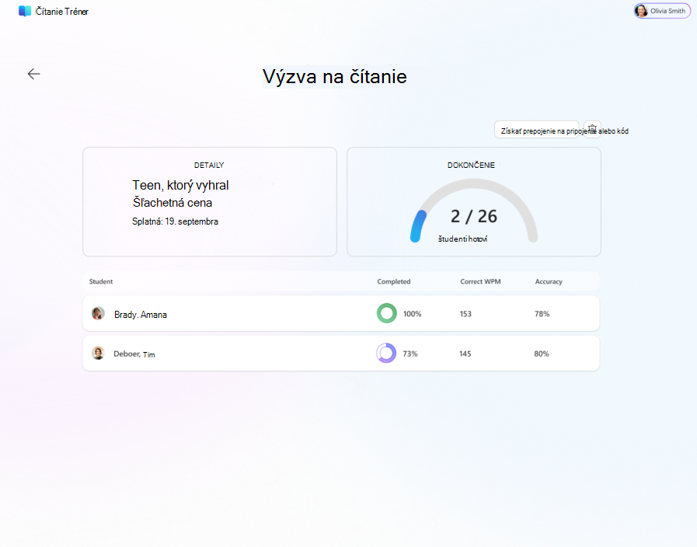Click Brady's 153 WPM value
Viewport: 697px width, 547px height.
tap(465, 314)
